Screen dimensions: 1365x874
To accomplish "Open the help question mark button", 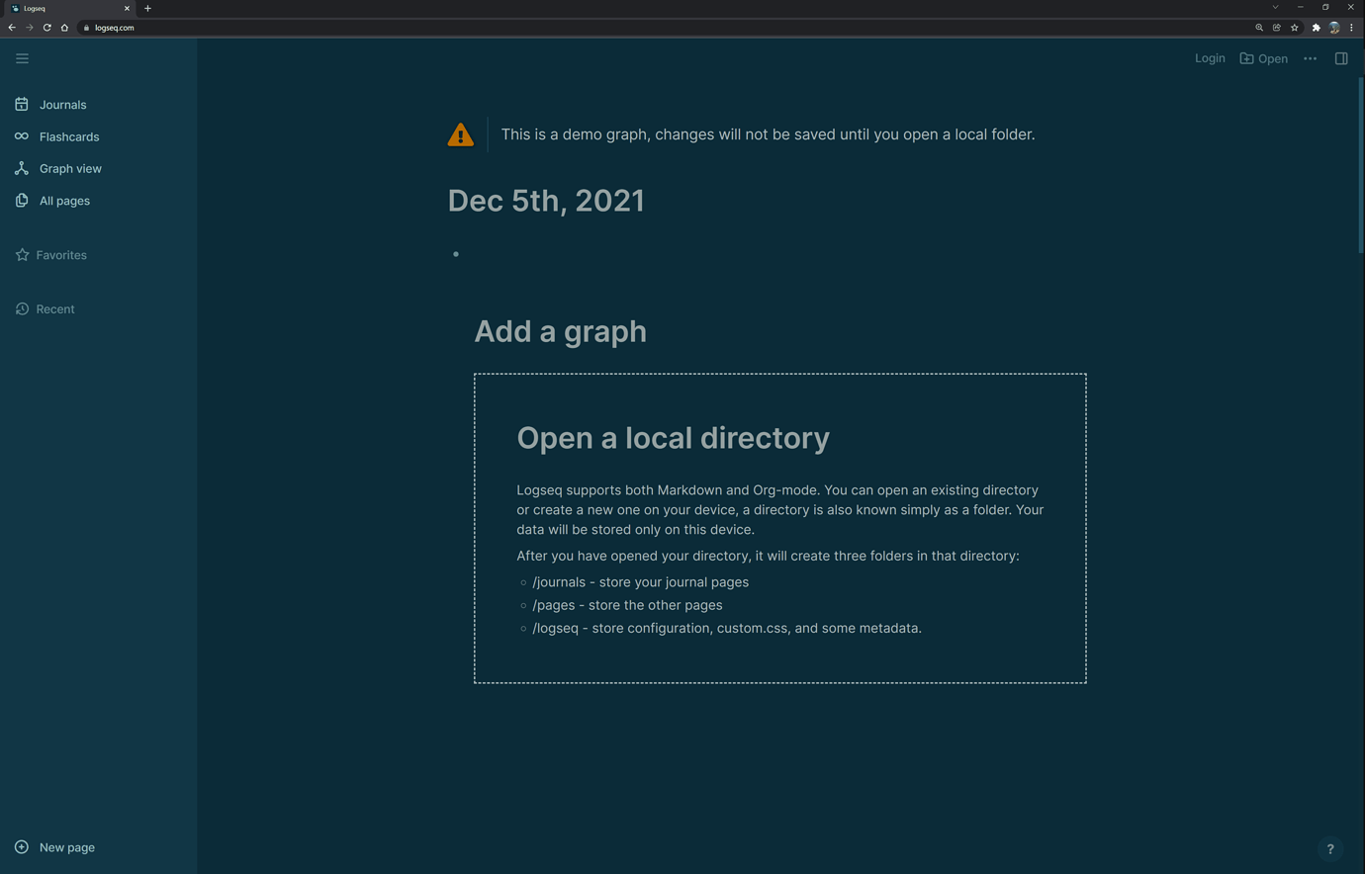I will (x=1330, y=848).
